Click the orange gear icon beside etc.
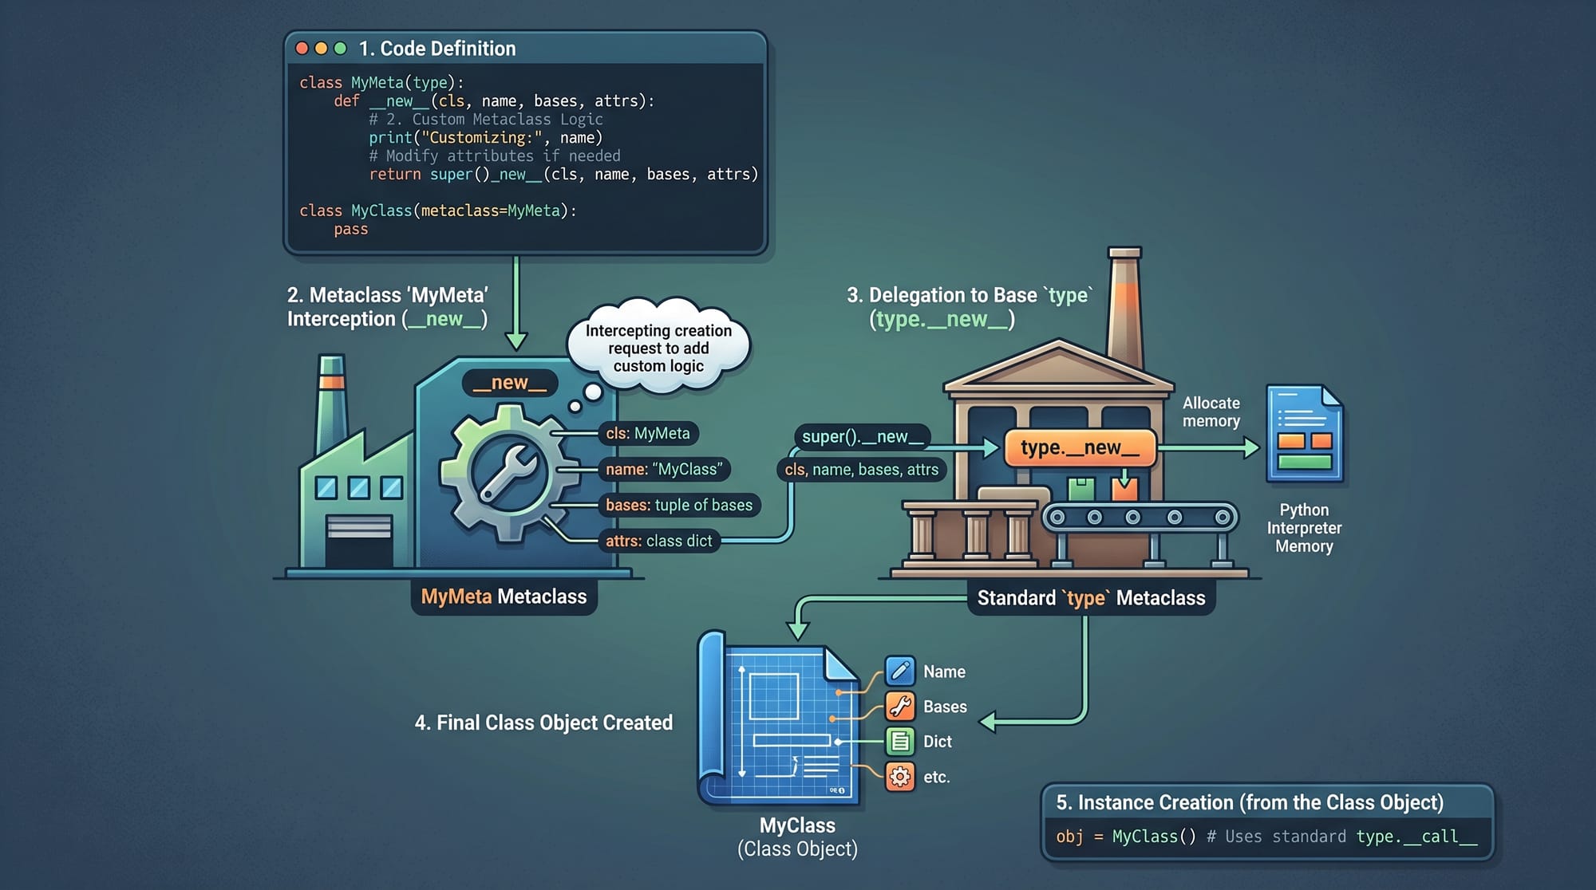 [x=900, y=776]
